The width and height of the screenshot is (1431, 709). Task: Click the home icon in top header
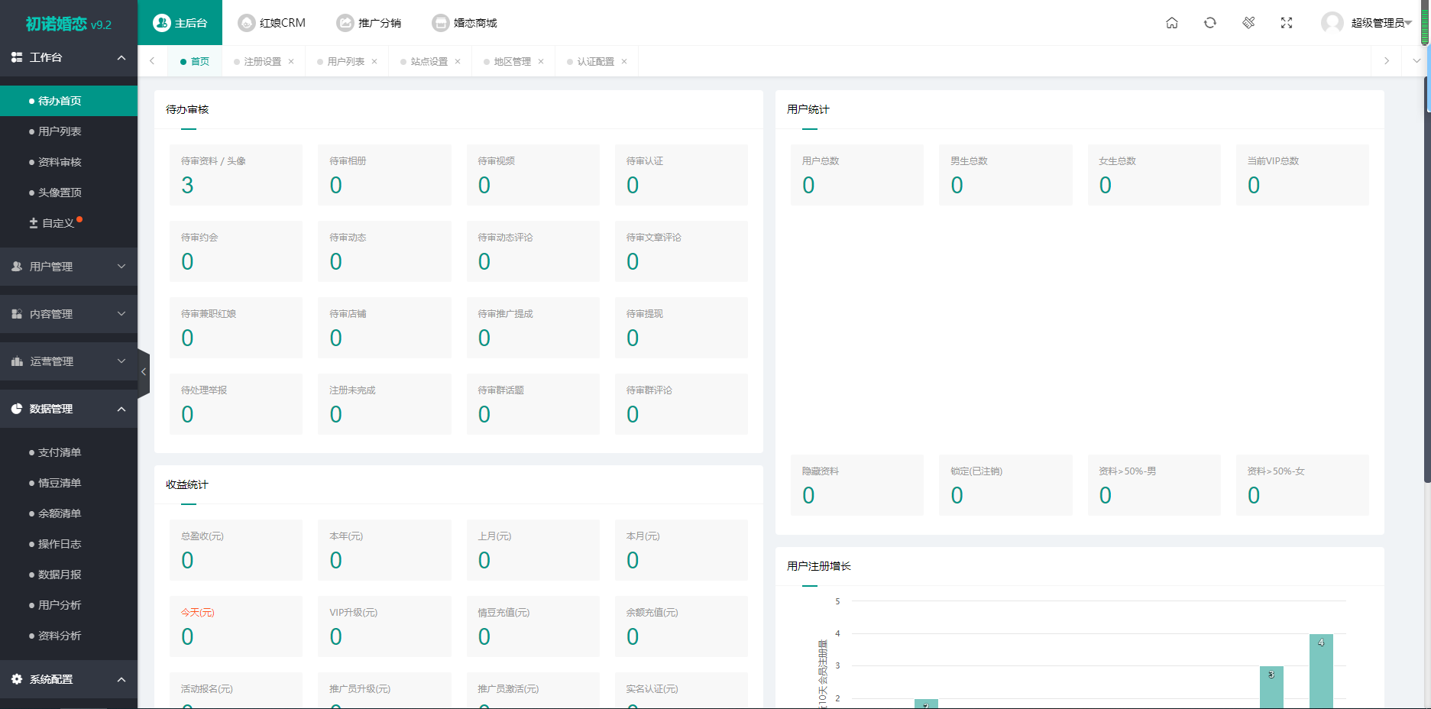1171,23
